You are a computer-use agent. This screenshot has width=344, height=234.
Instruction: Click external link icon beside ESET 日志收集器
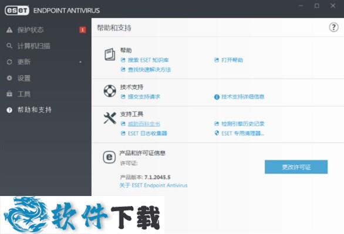(123, 133)
